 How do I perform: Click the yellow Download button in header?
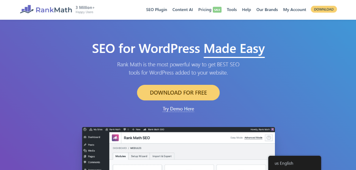coord(324,9)
